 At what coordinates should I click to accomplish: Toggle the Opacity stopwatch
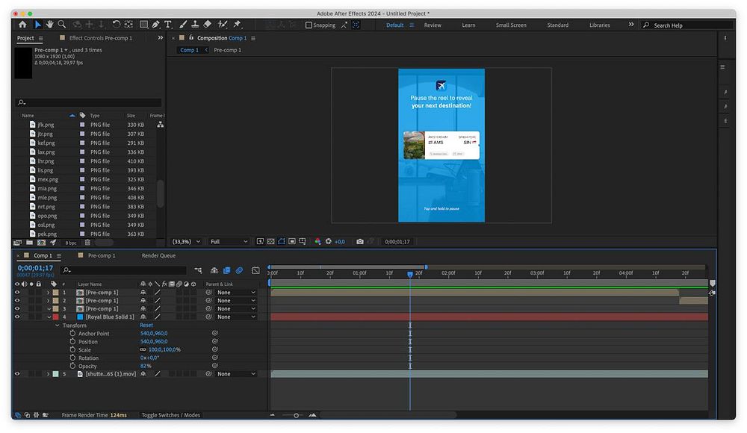[x=72, y=367]
